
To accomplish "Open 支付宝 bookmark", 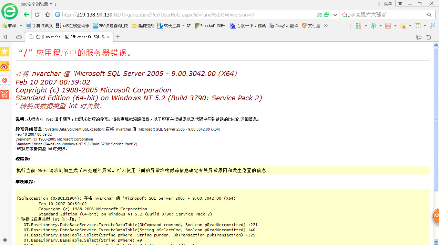I will coord(311,26).
